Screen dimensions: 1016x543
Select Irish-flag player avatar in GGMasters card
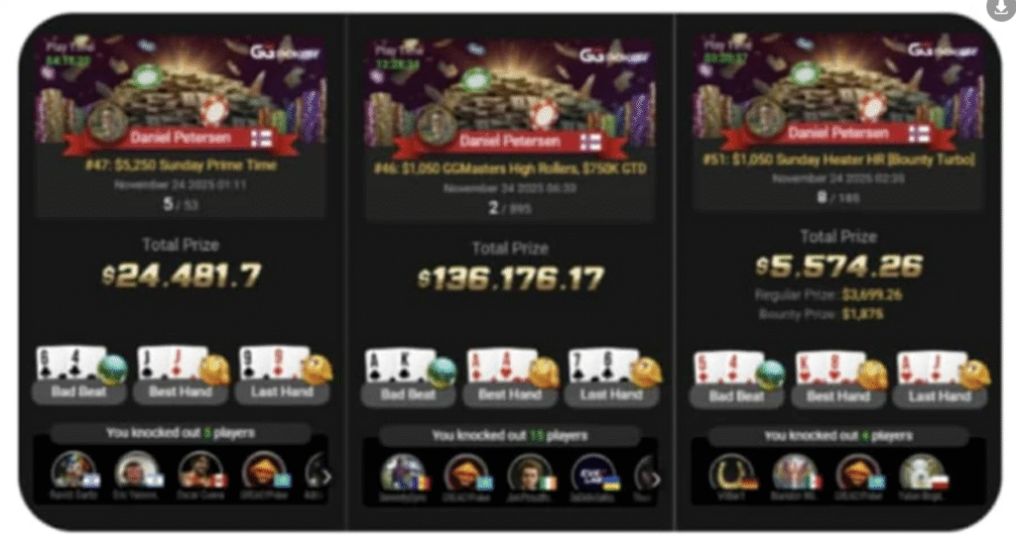530,473
